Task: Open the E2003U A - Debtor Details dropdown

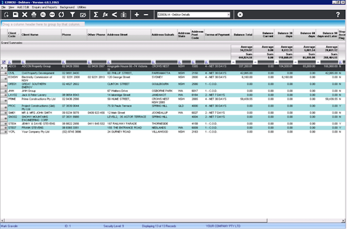Action: pos(228,14)
